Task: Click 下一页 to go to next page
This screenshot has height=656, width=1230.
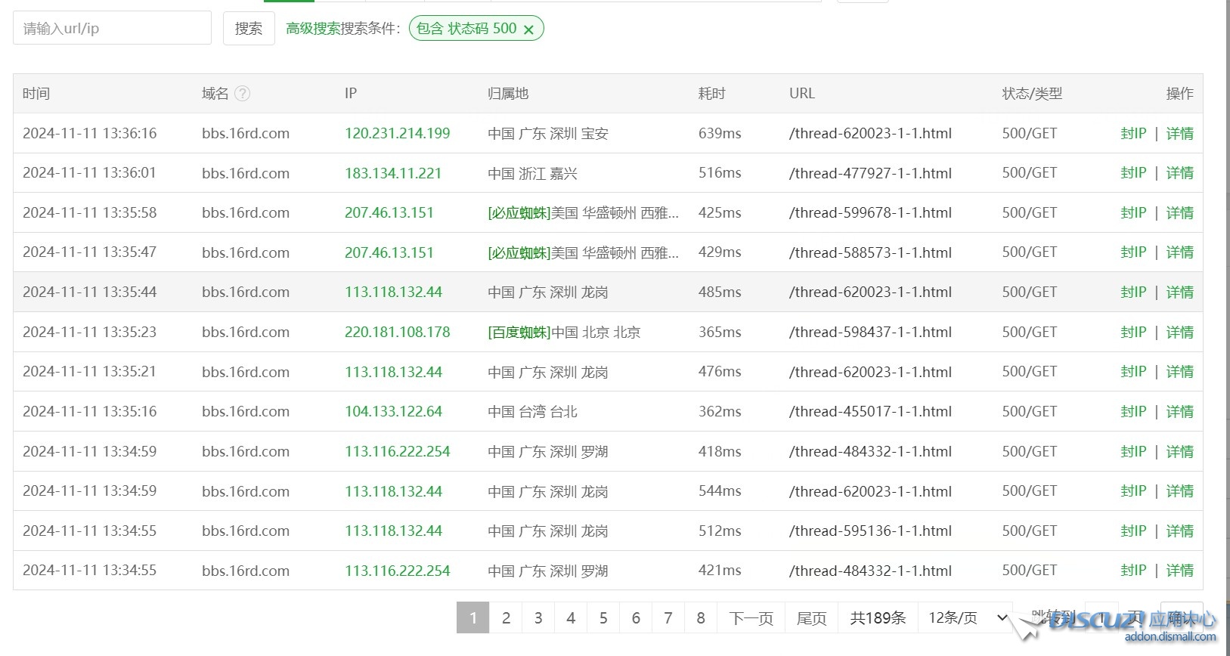Action: pyautogui.click(x=751, y=618)
